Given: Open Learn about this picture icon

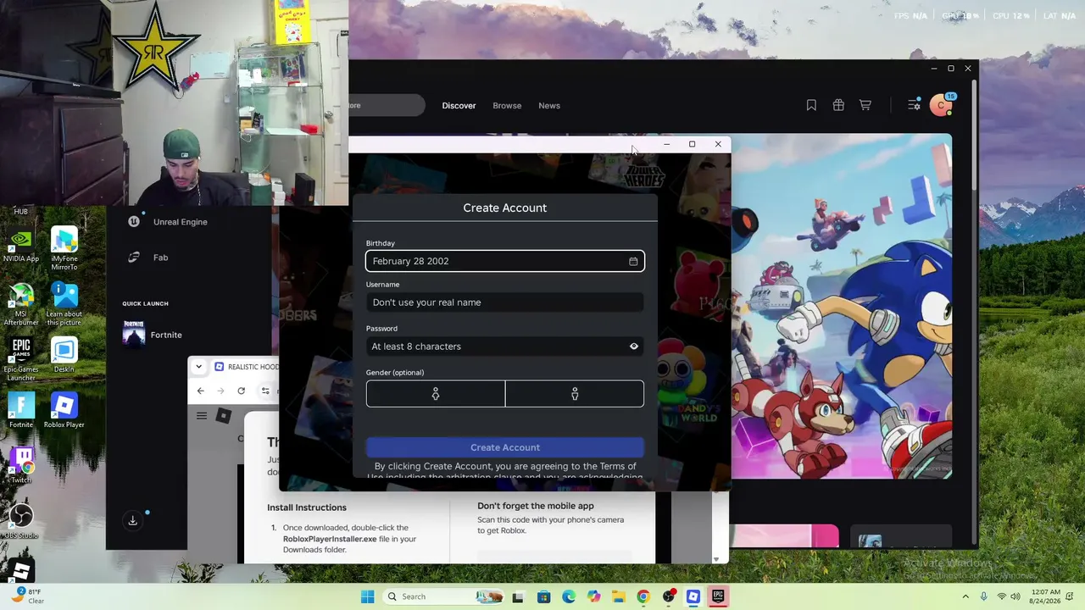Looking at the screenshot, I should pos(64,304).
